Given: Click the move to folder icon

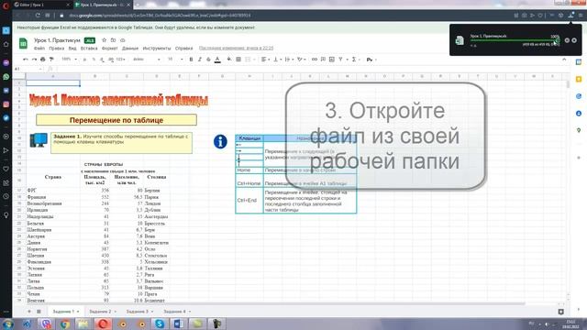Looking at the screenshot, I should [x=113, y=40].
